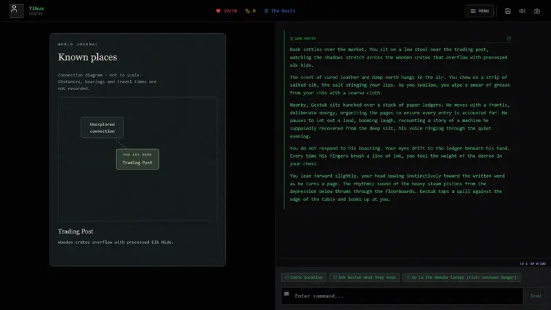Click the red heart health icon
Image resolution: width=551 pixels, height=310 pixels.
[218, 11]
